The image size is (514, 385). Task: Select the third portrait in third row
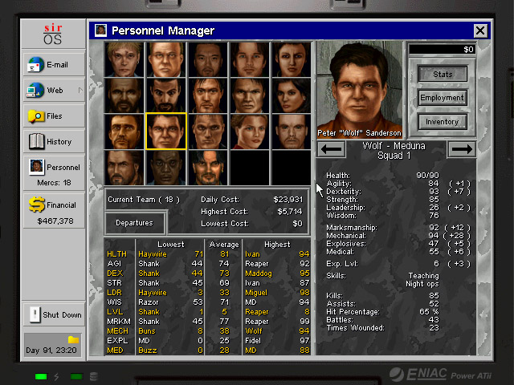[x=208, y=132]
